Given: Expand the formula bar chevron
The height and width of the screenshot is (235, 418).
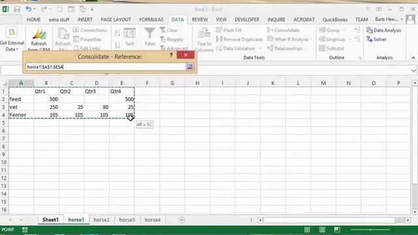Looking at the screenshot, I should tap(413, 70).
